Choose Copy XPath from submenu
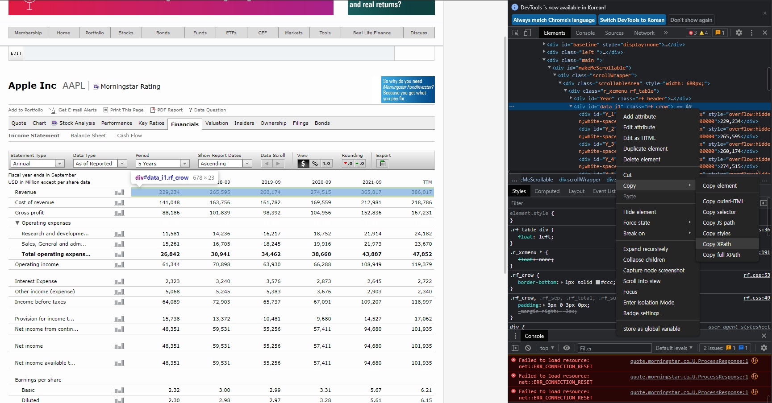 (727, 244)
